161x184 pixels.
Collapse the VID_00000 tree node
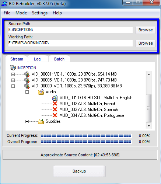point(13,86)
